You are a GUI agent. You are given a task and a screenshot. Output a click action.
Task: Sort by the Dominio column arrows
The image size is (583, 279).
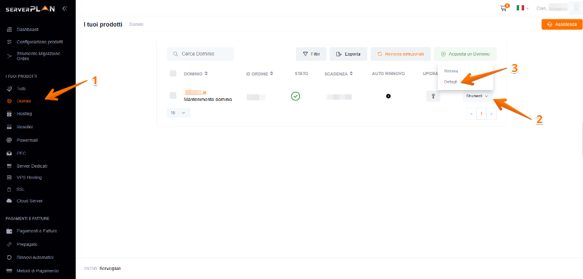(x=206, y=74)
